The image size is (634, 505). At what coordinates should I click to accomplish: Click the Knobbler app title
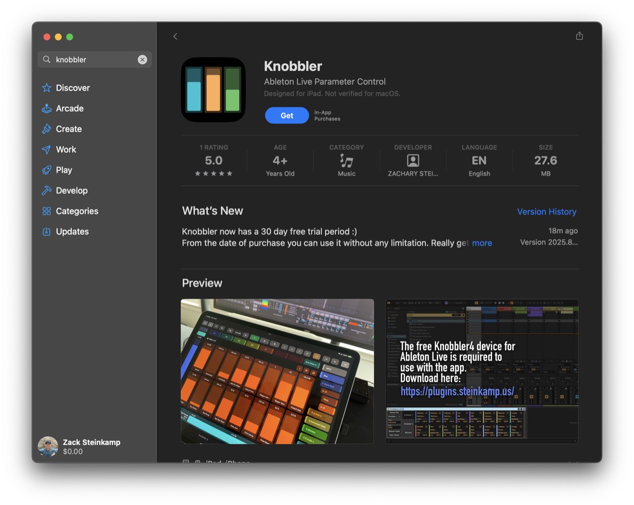click(293, 67)
